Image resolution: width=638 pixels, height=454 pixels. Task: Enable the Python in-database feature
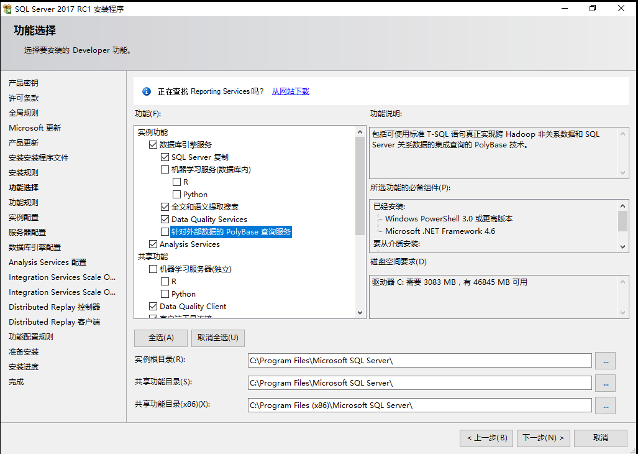click(176, 194)
